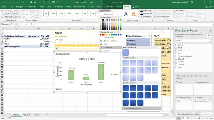Switch to the Einfügen ribbon tab

coord(19,7)
